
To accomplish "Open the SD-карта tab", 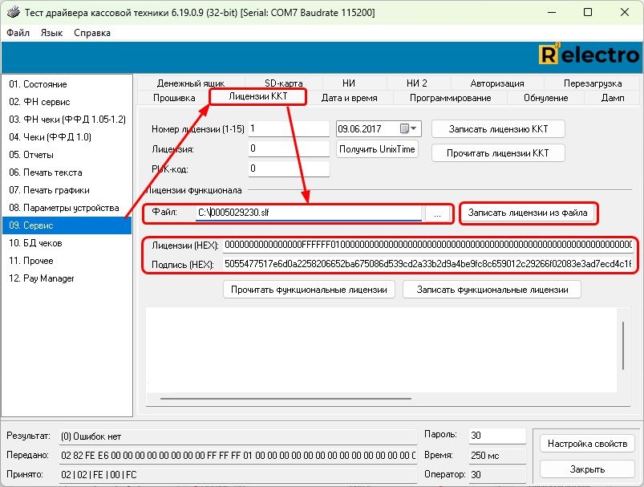I will coord(283,83).
